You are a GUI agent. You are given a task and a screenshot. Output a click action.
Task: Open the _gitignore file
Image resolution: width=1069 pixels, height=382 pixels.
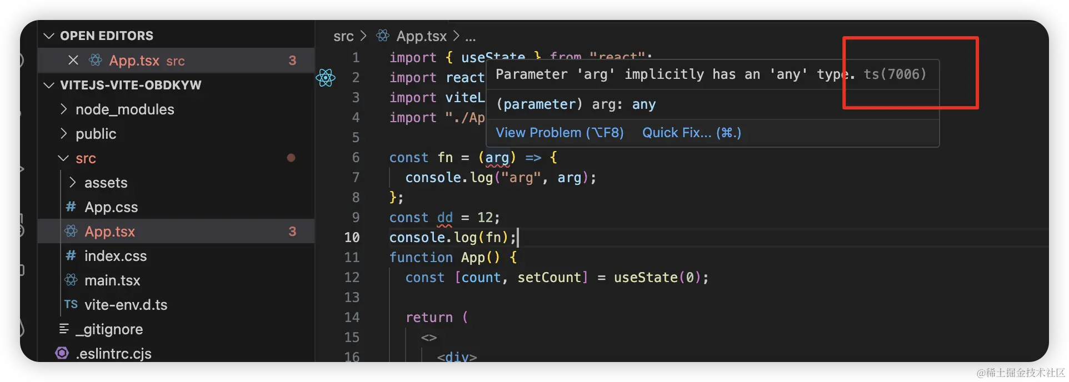109,329
